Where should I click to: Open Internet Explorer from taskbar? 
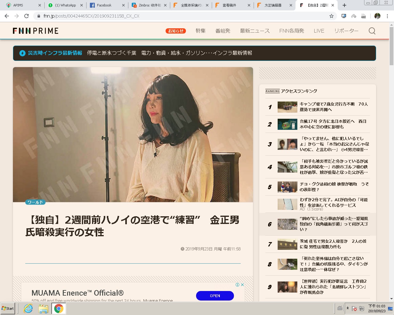tap(28, 308)
